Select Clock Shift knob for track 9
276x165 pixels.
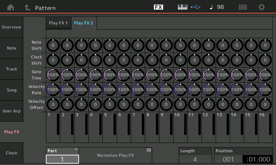coord(166,60)
